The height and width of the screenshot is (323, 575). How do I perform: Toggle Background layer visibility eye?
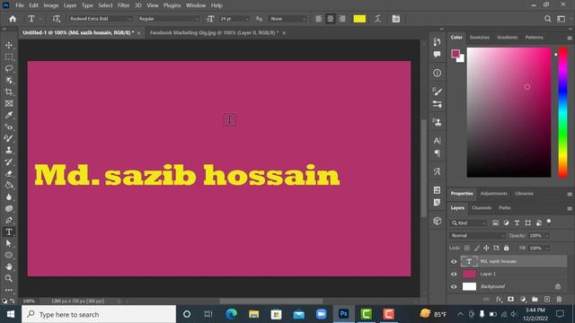454,287
